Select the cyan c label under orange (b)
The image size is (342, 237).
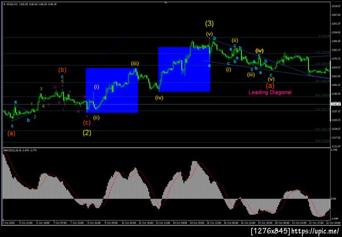(x=62, y=77)
